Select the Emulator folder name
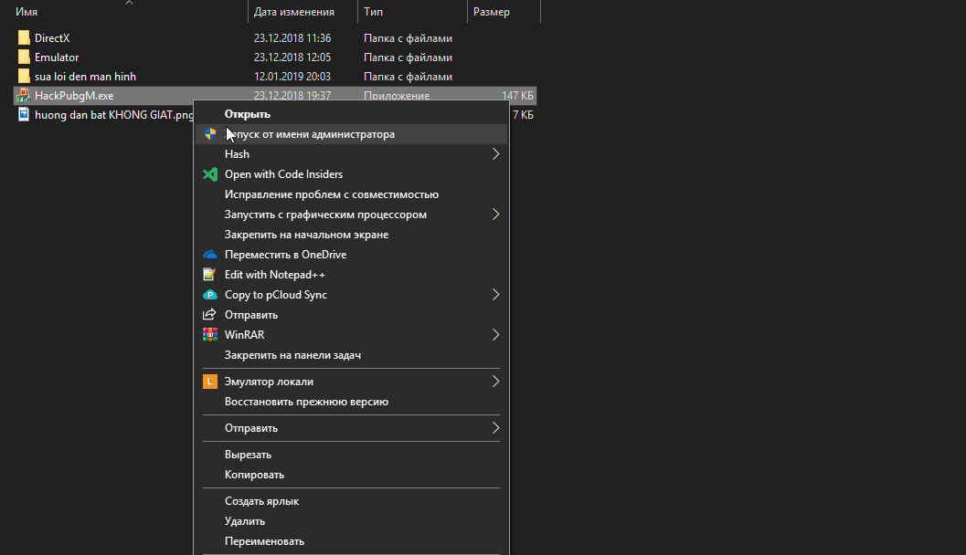Screen dimensions: 966x555 (57, 58)
